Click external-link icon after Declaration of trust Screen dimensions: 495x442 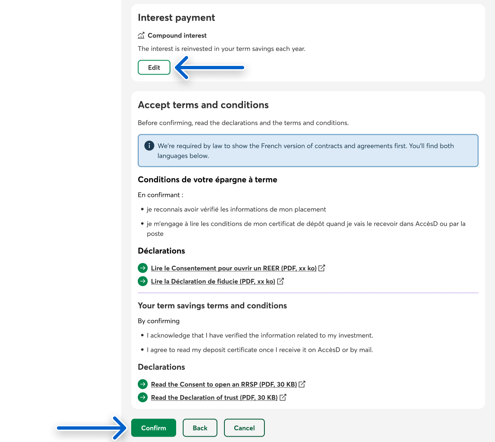[x=283, y=398]
